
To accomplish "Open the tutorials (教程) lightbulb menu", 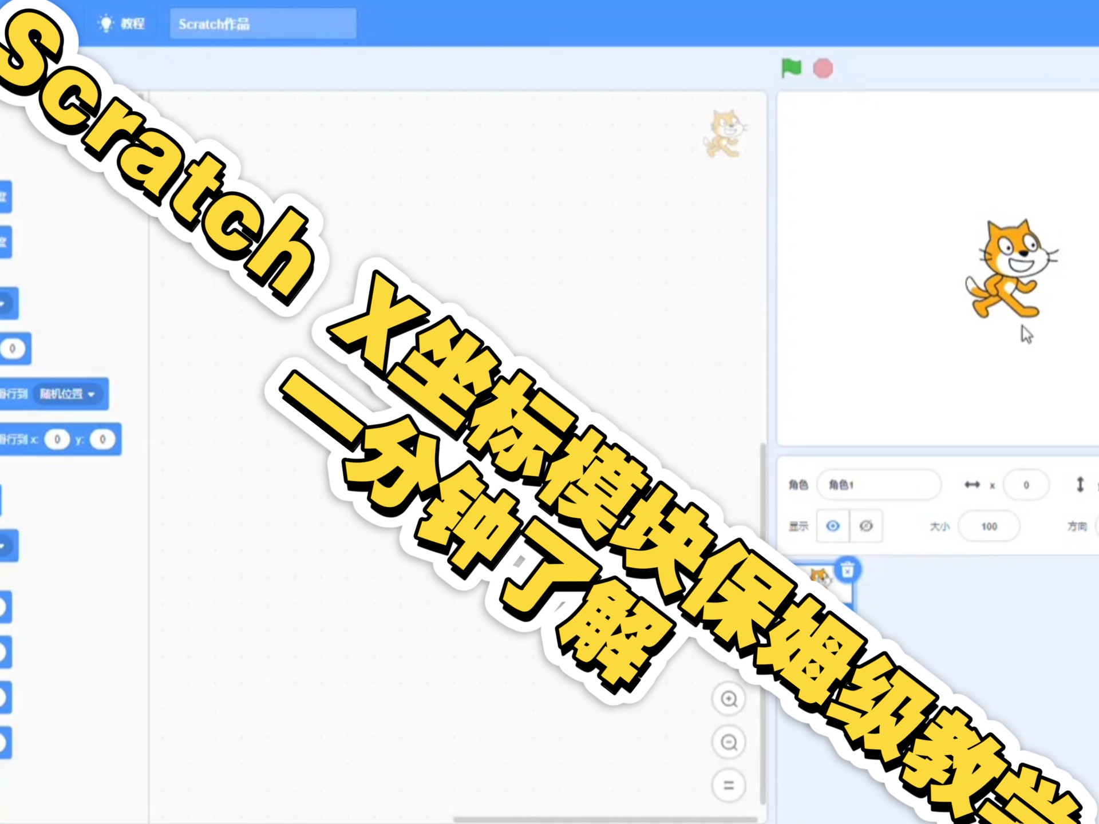I will pos(121,23).
